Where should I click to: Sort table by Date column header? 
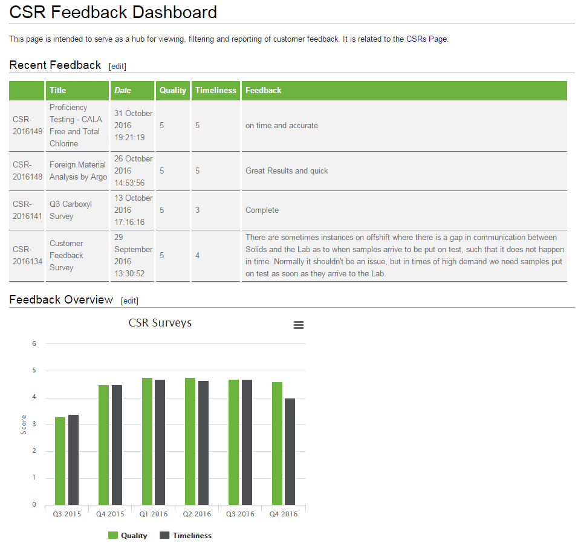123,90
